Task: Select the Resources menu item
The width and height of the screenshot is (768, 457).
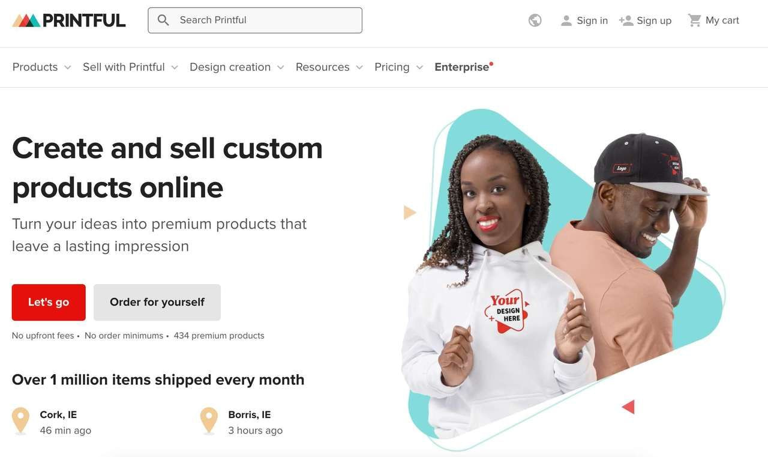Action: click(323, 67)
